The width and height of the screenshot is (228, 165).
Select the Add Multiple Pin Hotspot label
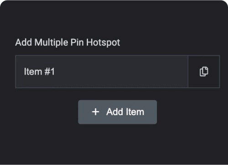point(67,43)
